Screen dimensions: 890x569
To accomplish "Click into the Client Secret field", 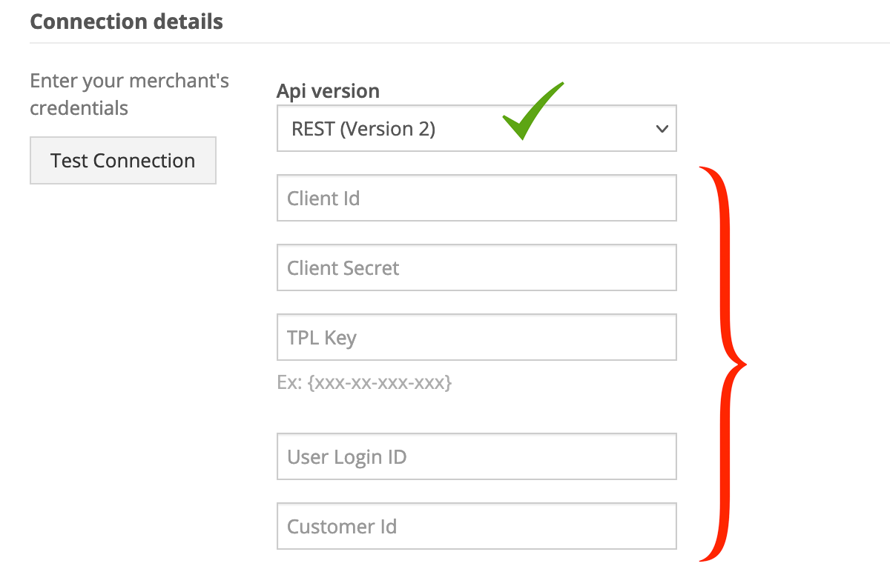I will pyautogui.click(x=477, y=267).
